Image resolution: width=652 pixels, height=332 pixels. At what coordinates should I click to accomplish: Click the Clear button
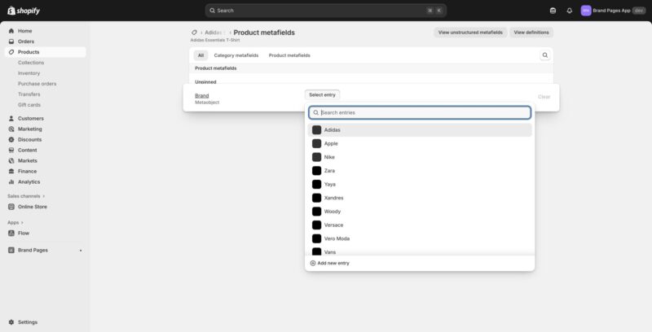544,97
